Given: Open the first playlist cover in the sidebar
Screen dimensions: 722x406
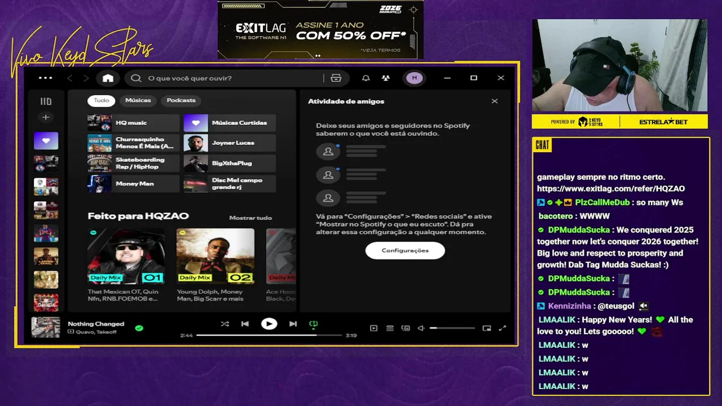Looking at the screenshot, I should click(x=46, y=164).
